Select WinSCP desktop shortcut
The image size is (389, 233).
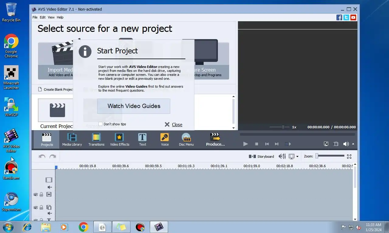click(11, 107)
